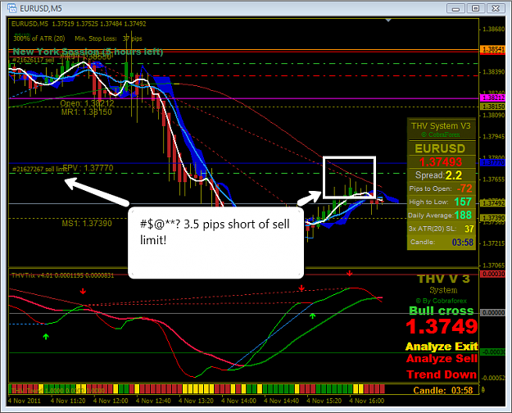Click the gray 1.37492 current price label

492,203
